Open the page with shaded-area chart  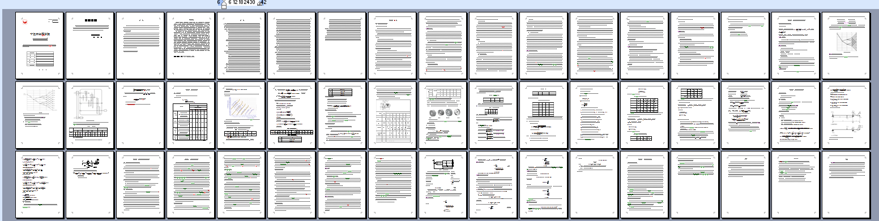point(846,46)
